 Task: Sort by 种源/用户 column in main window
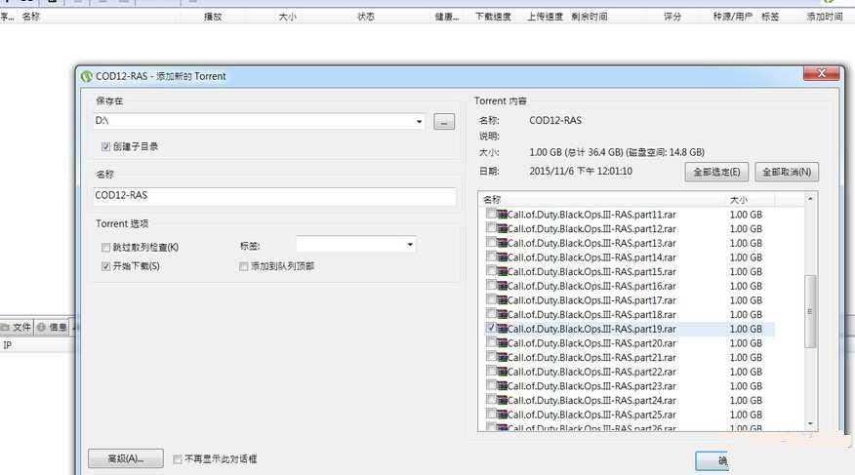[732, 17]
